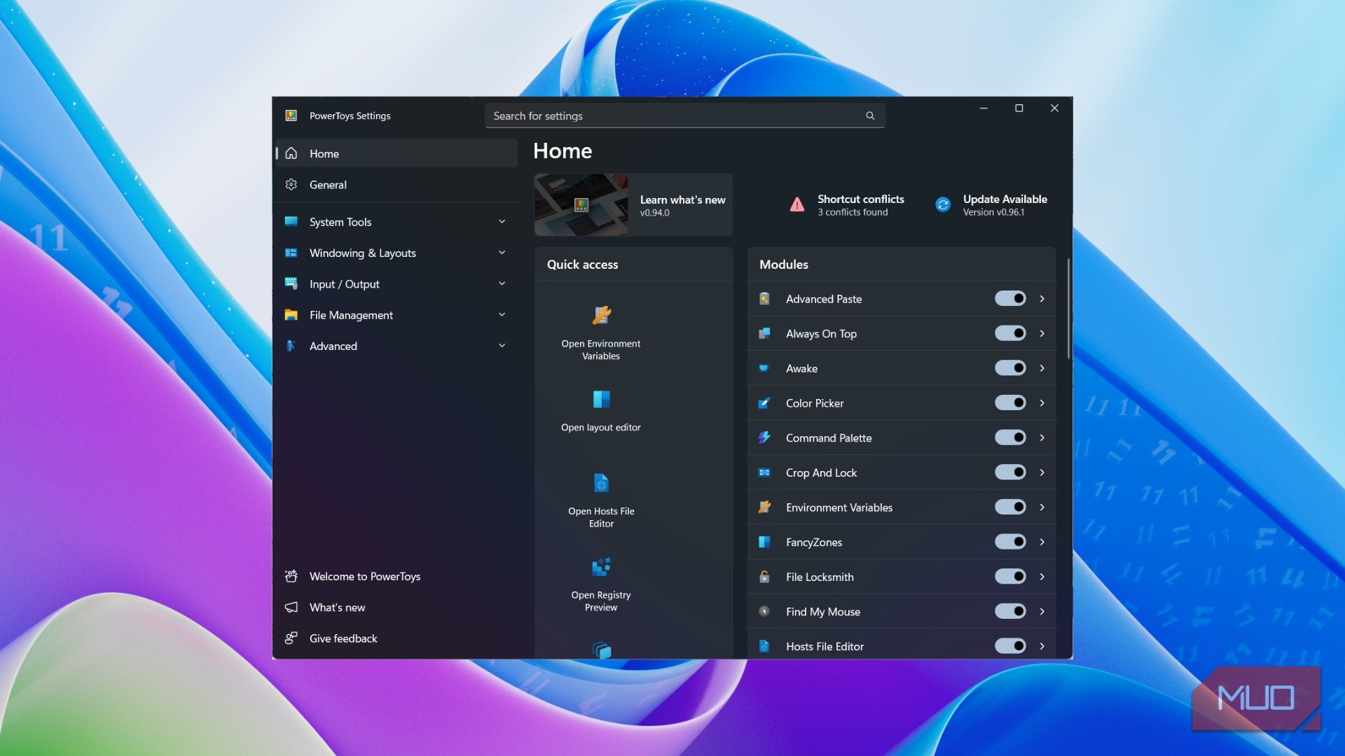Click the Crop And Lock module icon
The image size is (1345, 756).
pos(764,472)
